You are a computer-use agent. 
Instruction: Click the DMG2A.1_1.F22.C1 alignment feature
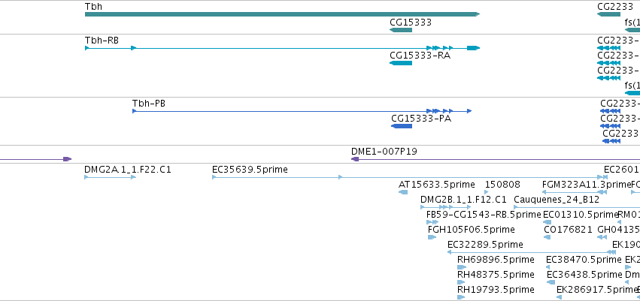point(111,177)
